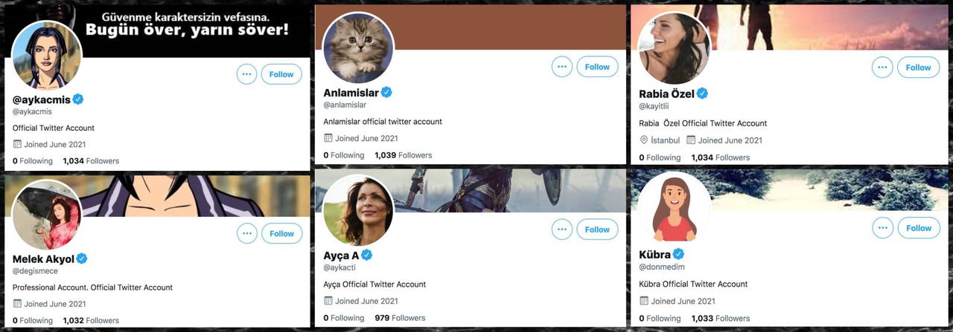Viewport: 953px width, 332px height.
Task: Open more options for Rabia Özel
Action: pos(882,68)
